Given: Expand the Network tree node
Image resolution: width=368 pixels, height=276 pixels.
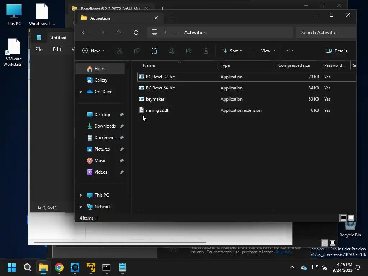Looking at the screenshot, I should (x=81, y=207).
